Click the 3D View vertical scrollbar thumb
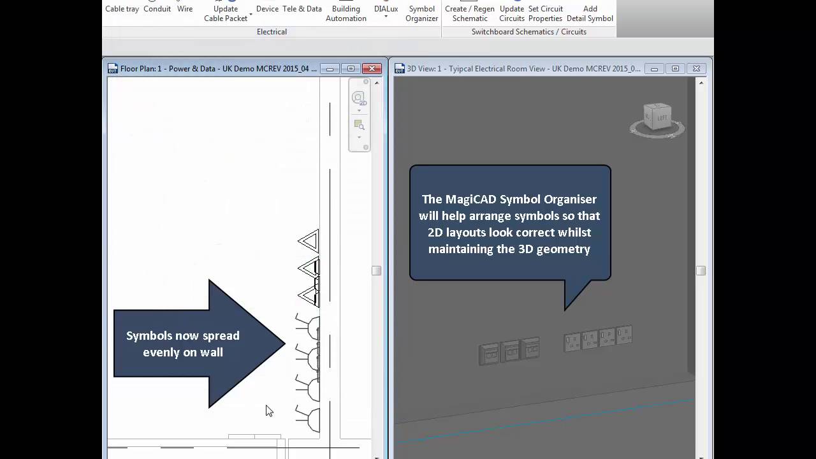The image size is (816, 459). pyautogui.click(x=701, y=271)
